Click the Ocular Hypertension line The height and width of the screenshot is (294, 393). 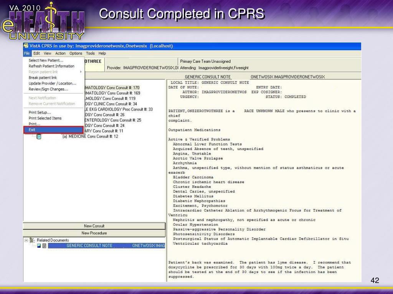[x=195, y=225]
